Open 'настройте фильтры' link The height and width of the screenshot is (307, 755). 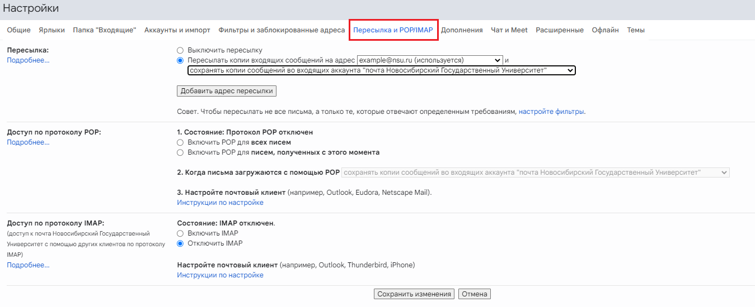(x=551, y=112)
